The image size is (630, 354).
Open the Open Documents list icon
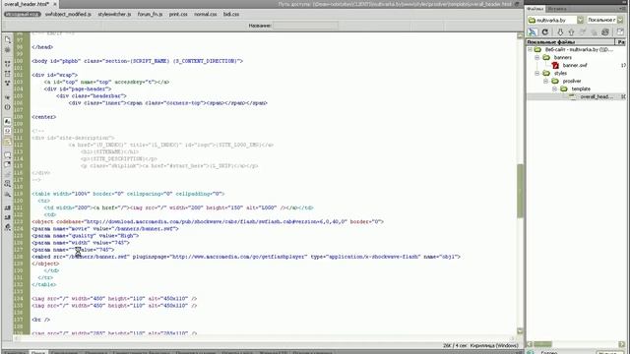[x=8, y=39]
